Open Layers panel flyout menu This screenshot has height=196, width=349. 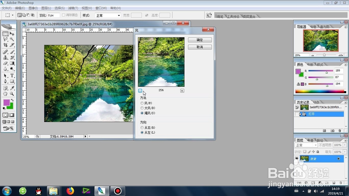click(346, 141)
